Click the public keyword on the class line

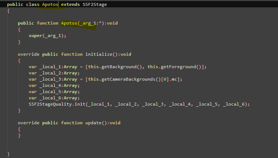pos(15,4)
